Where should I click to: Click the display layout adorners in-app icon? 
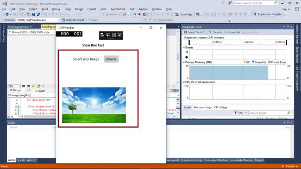click(x=114, y=35)
